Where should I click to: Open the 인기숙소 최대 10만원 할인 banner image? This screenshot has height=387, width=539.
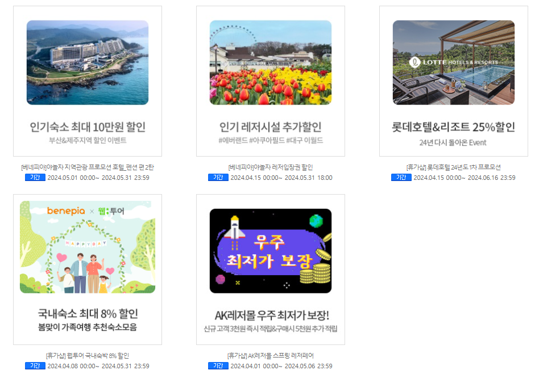pos(86,62)
